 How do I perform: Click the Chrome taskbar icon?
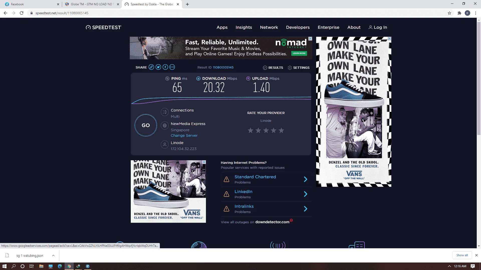click(x=69, y=266)
